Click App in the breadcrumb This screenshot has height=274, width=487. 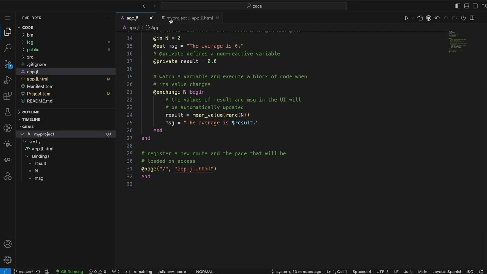pos(155,27)
